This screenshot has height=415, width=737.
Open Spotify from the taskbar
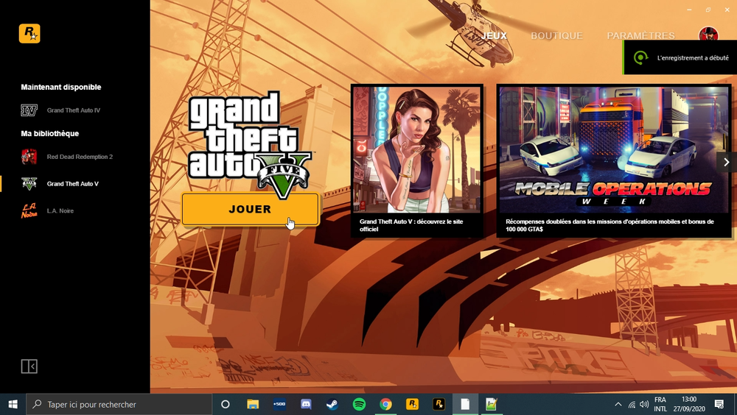pyautogui.click(x=359, y=404)
